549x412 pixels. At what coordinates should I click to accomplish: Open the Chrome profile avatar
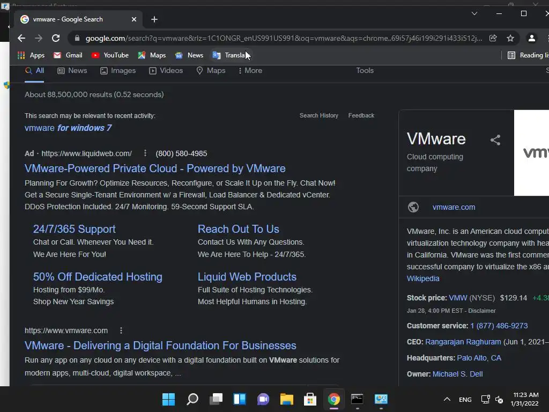531,38
